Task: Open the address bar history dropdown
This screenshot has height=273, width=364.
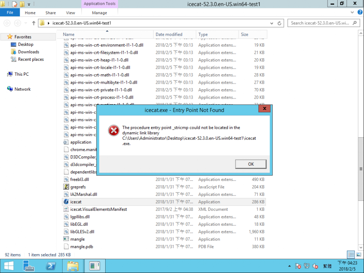Action: [x=271, y=23]
